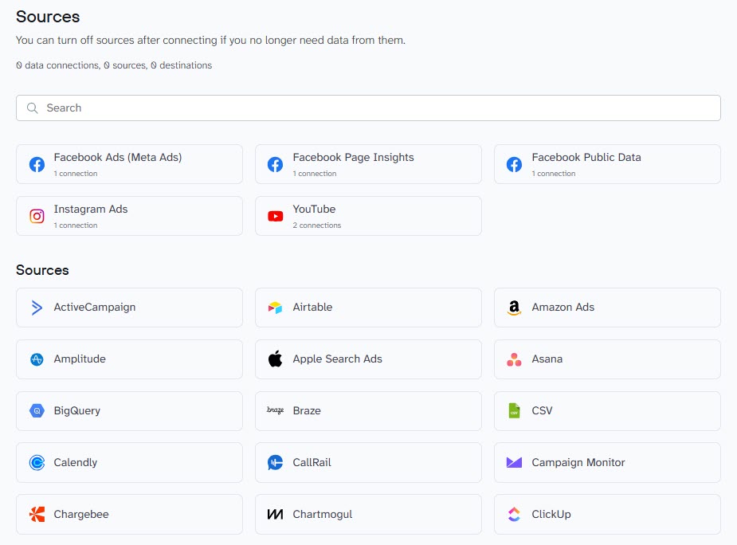This screenshot has height=545, width=737.
Task: Select the Airtable source label
Action: point(312,307)
